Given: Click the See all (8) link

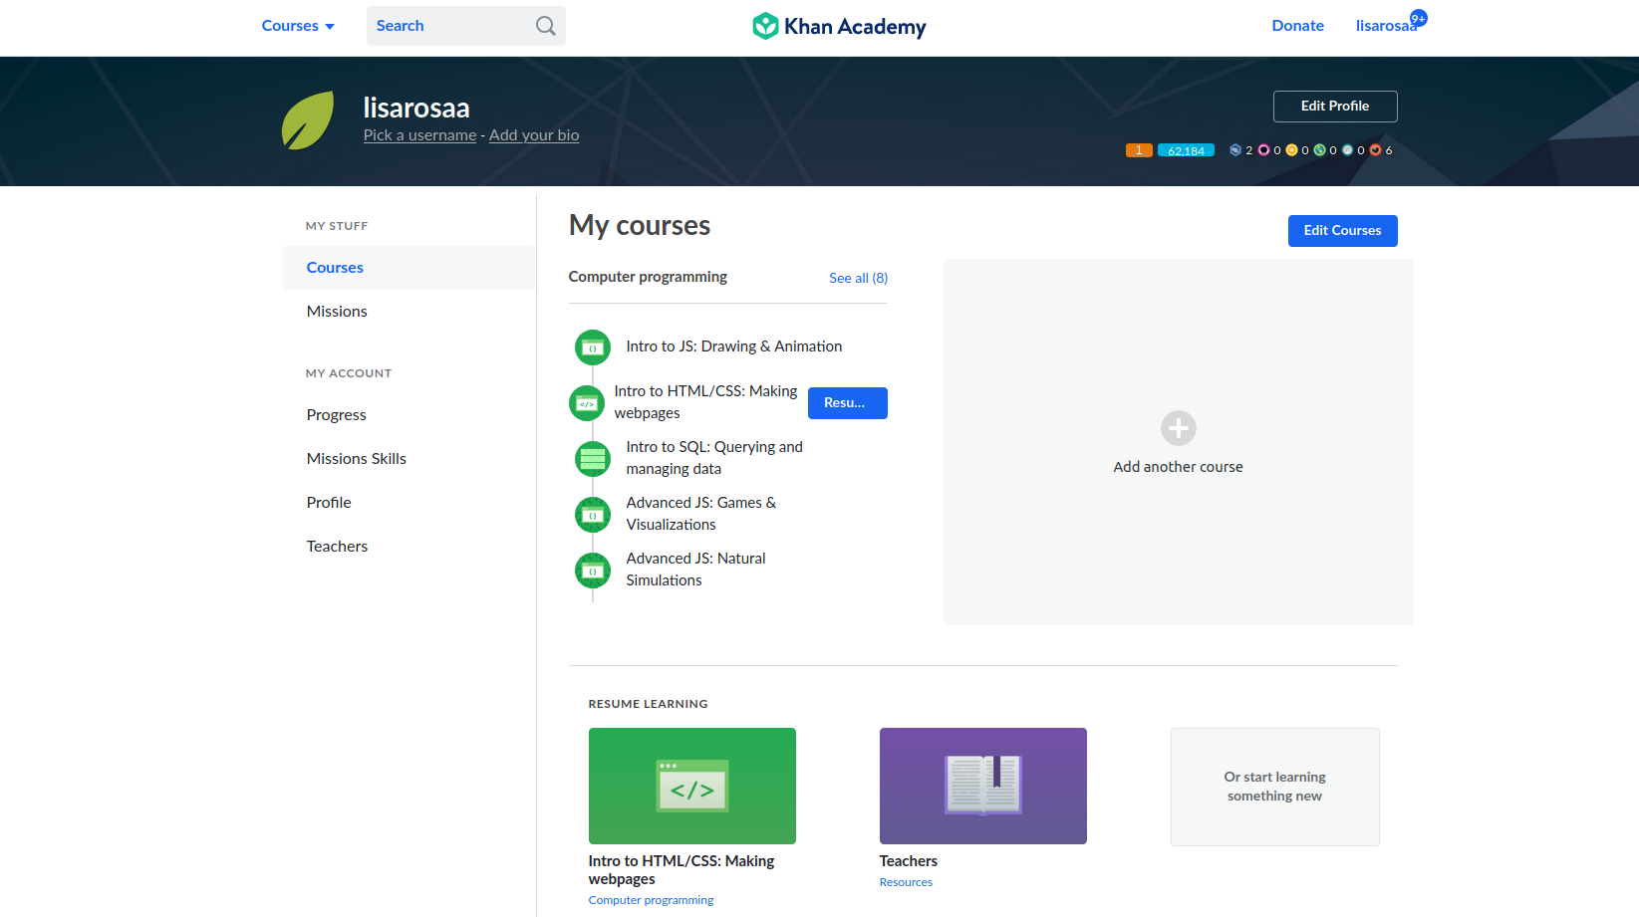Looking at the screenshot, I should pyautogui.click(x=858, y=278).
